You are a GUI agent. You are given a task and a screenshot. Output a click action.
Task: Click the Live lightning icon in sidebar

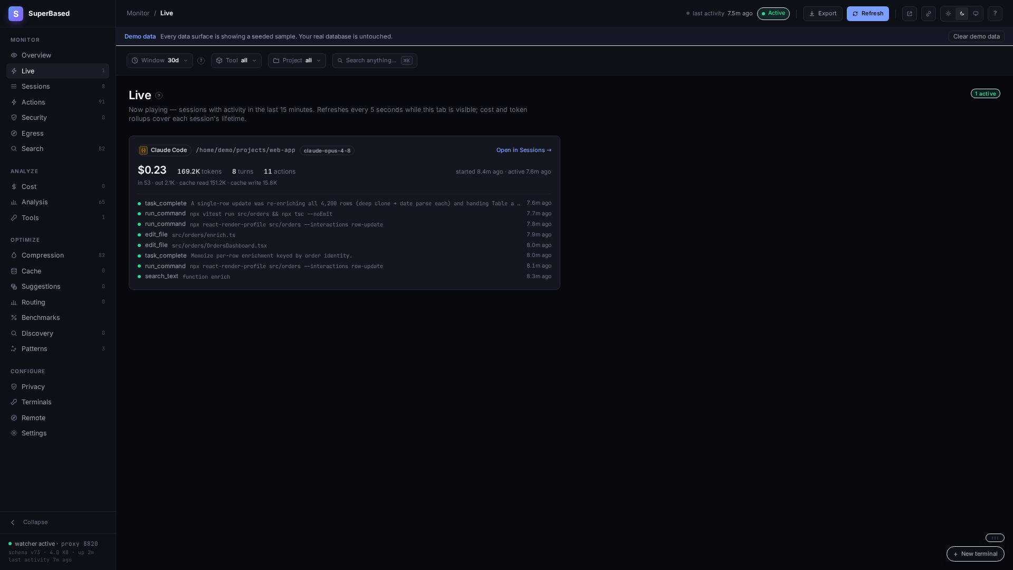[14, 71]
